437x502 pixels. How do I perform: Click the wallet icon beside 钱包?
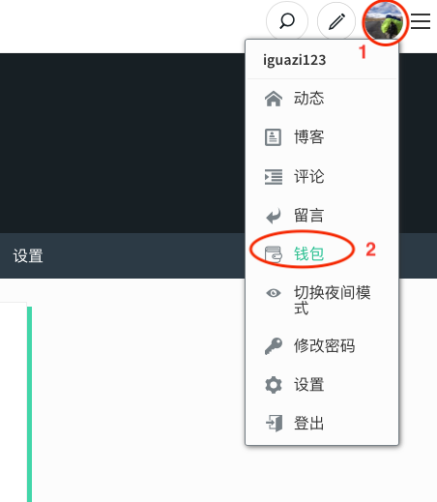coord(274,254)
